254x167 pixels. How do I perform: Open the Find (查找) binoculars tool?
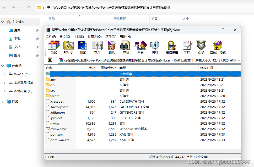click(x=126, y=47)
